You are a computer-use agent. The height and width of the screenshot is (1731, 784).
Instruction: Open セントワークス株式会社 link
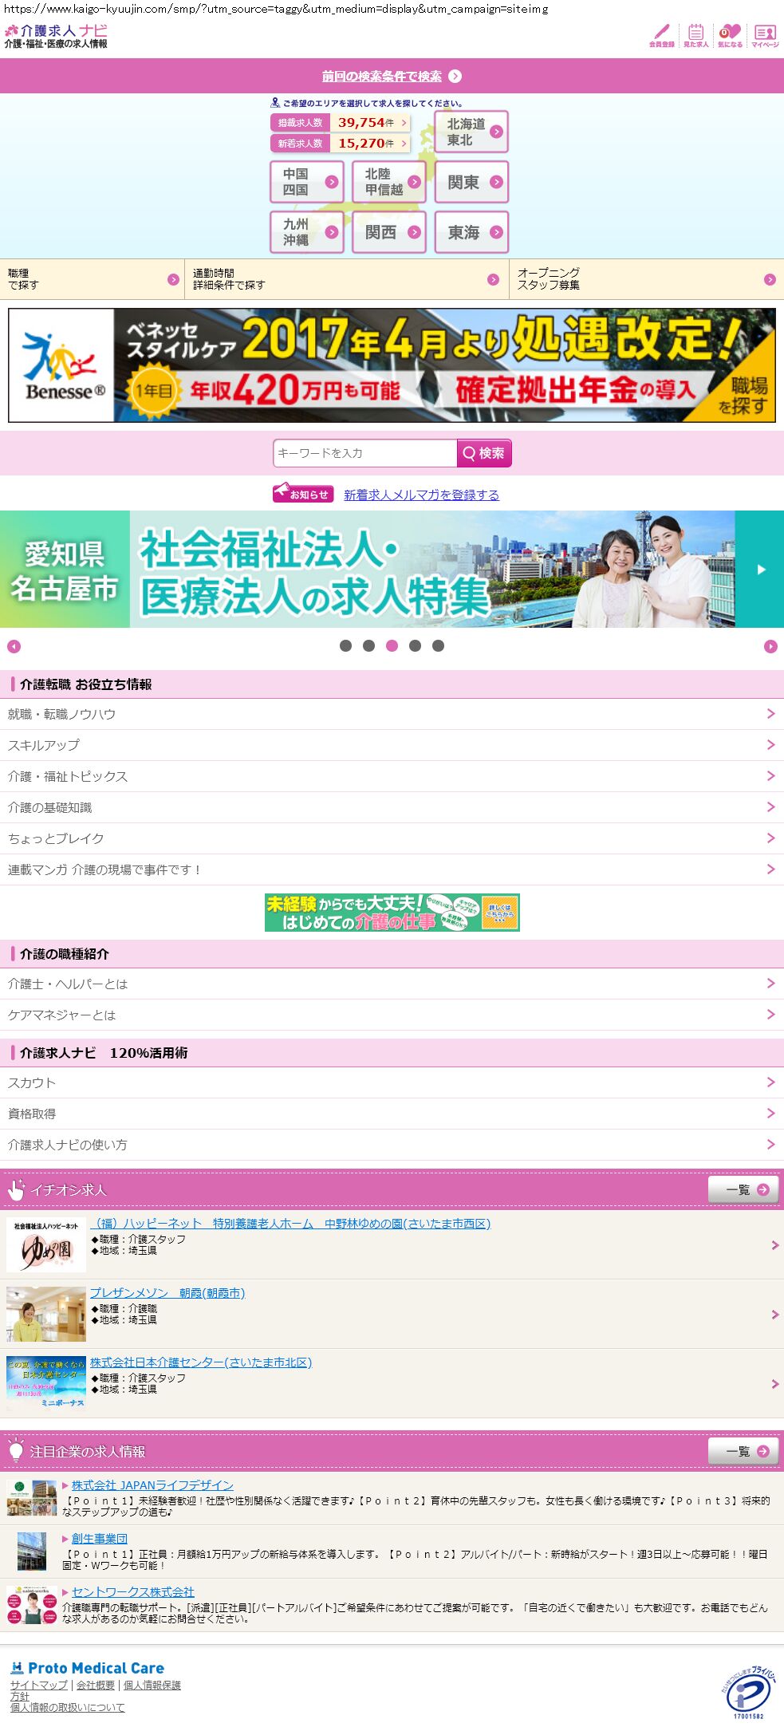(x=133, y=1591)
